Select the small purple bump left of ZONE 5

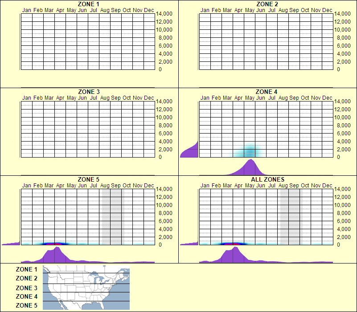[x=9, y=244]
